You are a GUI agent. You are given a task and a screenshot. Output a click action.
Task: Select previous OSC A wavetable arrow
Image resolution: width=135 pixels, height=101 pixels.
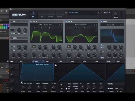click(59, 25)
